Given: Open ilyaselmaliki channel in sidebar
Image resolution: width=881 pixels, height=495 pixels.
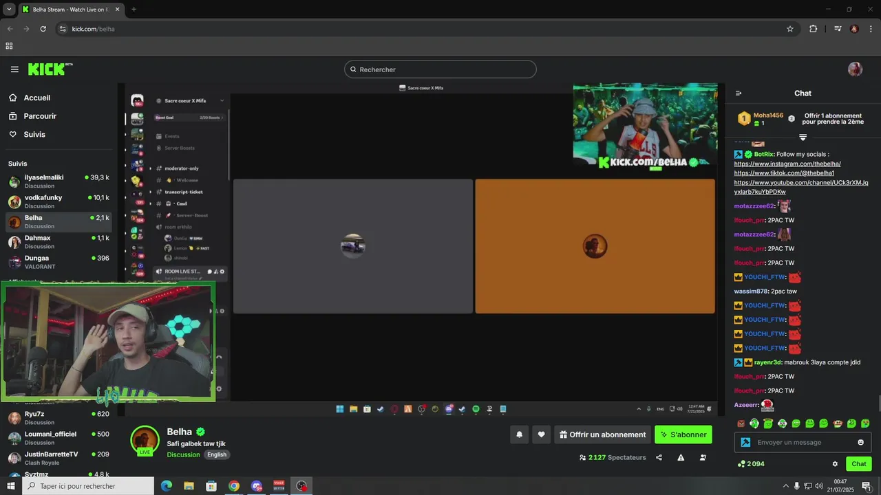Looking at the screenshot, I should pos(59,181).
